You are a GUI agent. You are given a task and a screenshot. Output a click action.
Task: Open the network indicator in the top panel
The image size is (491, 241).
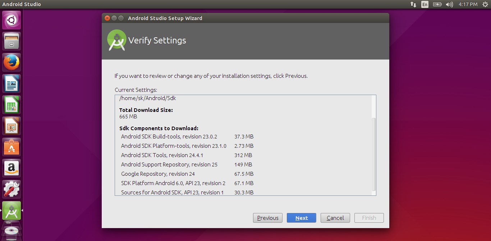[x=413, y=4]
